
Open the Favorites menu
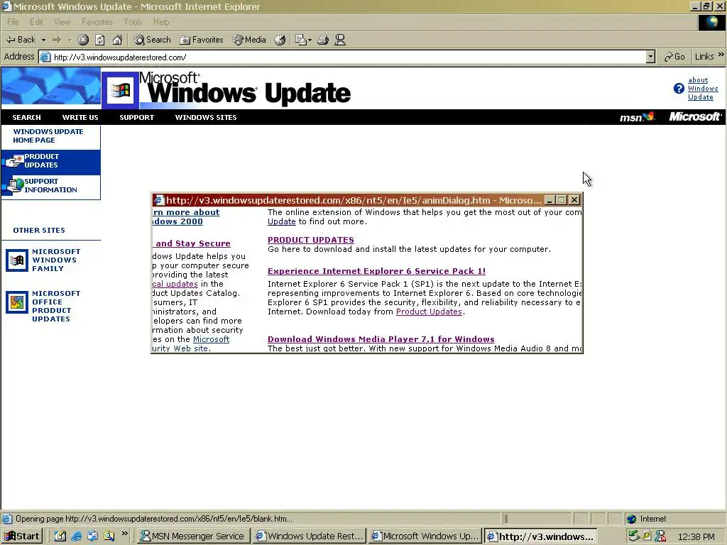coord(97,22)
